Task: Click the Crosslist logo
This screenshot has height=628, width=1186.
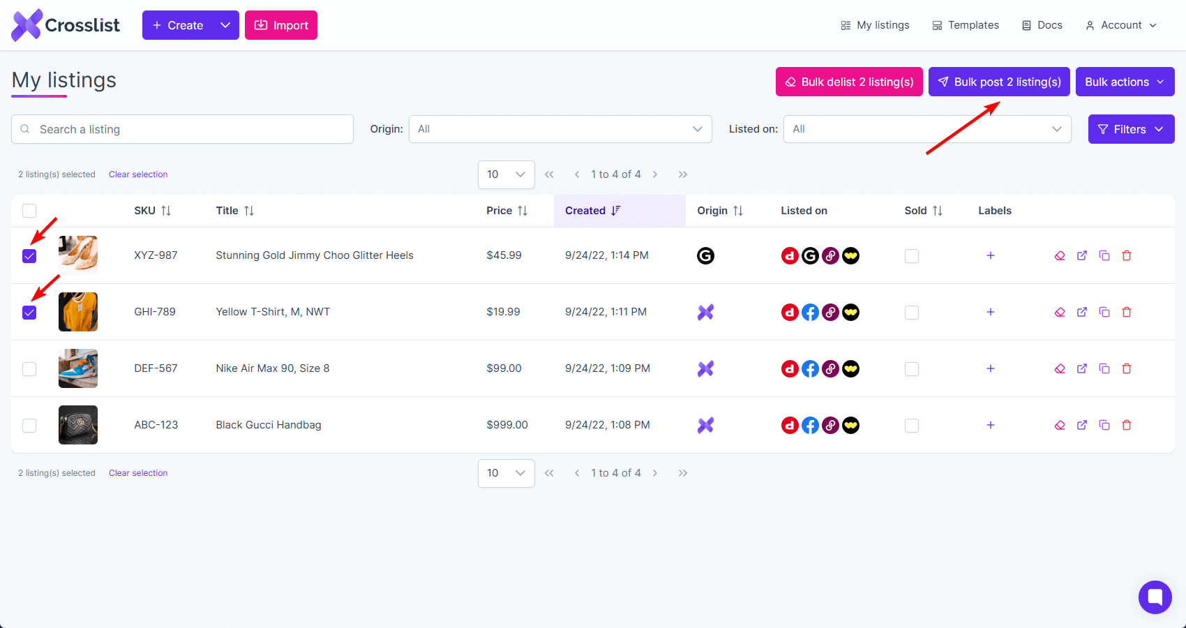Action: click(x=66, y=25)
